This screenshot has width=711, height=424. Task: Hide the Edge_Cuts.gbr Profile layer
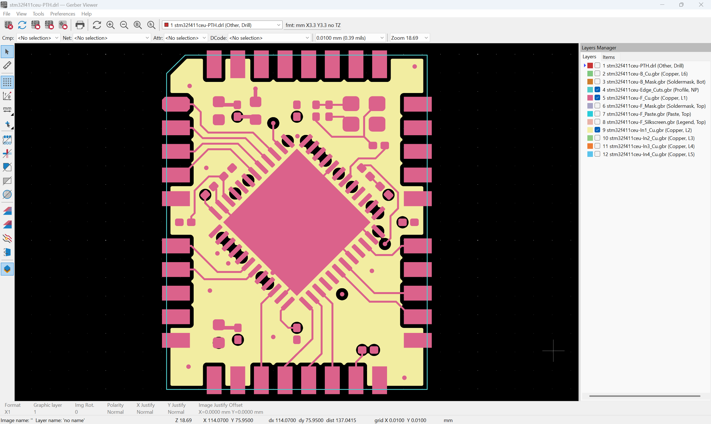pos(597,90)
